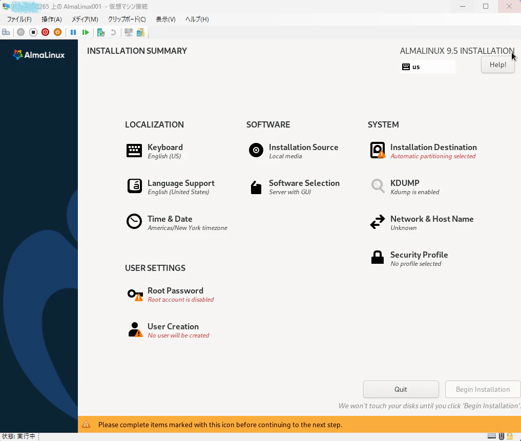Click the keyboard status icon at bottom right
Viewport: 521px width, 441px height.
pos(492,436)
